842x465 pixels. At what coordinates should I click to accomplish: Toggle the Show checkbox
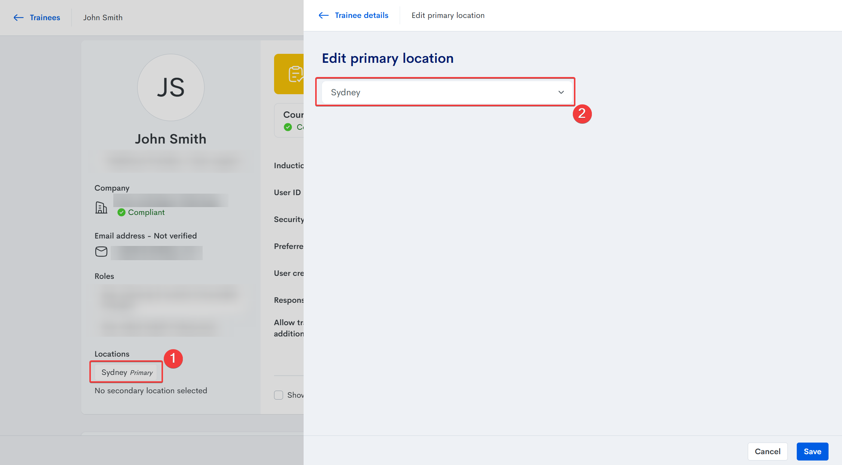[279, 395]
